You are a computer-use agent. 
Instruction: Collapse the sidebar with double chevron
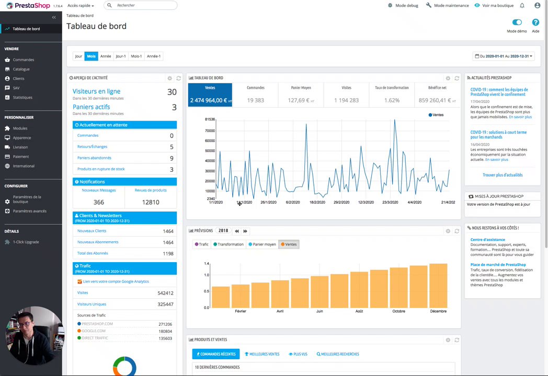(54, 17)
